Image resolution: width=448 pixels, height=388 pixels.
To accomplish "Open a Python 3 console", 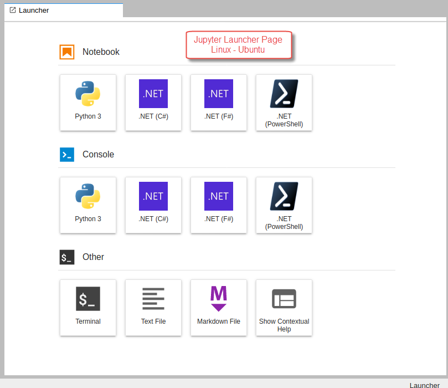I will (88, 205).
